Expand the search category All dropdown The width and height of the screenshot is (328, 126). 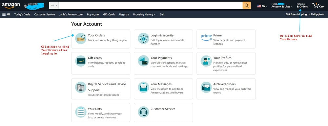pyautogui.click(x=54, y=6)
